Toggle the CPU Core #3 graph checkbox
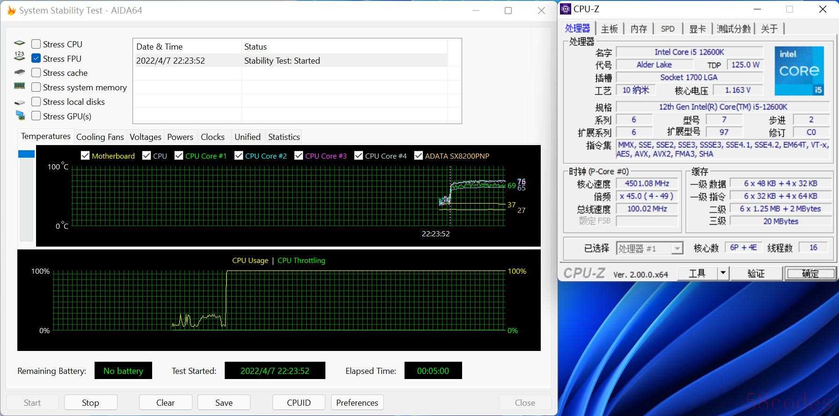 [299, 155]
